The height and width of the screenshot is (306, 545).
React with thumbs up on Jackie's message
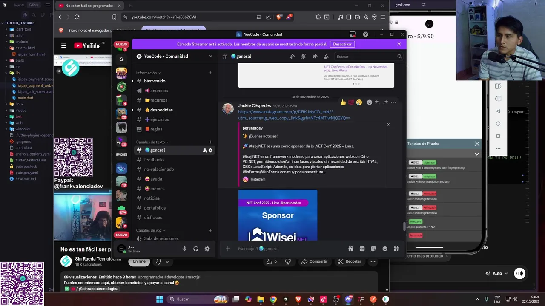click(x=343, y=102)
